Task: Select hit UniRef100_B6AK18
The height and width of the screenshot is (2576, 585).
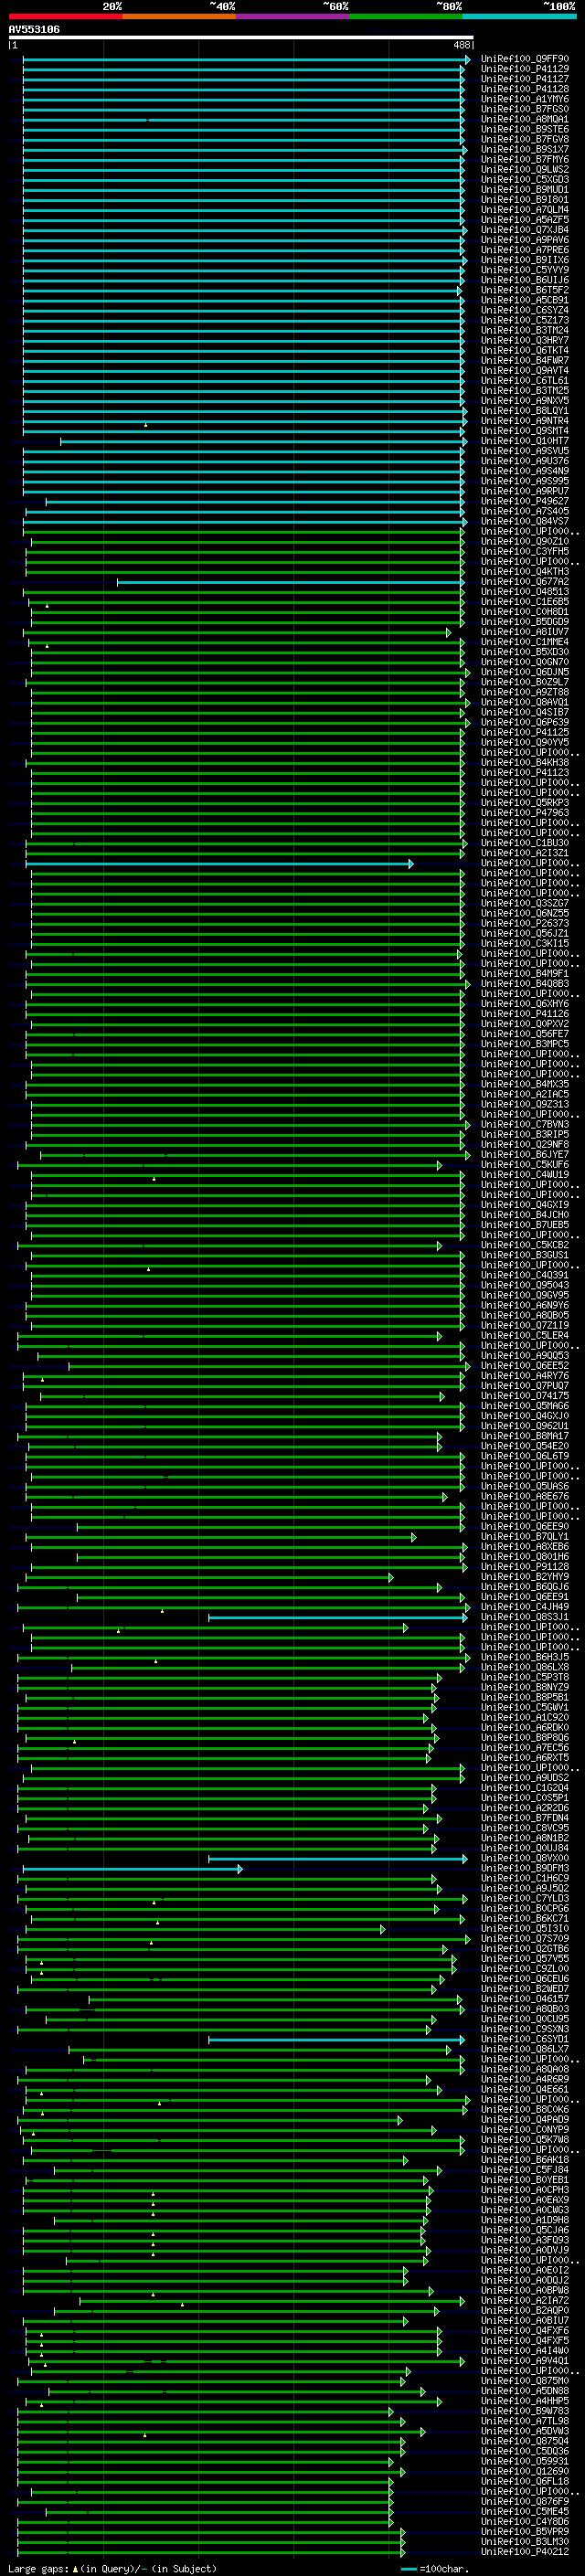Action: point(525,2160)
